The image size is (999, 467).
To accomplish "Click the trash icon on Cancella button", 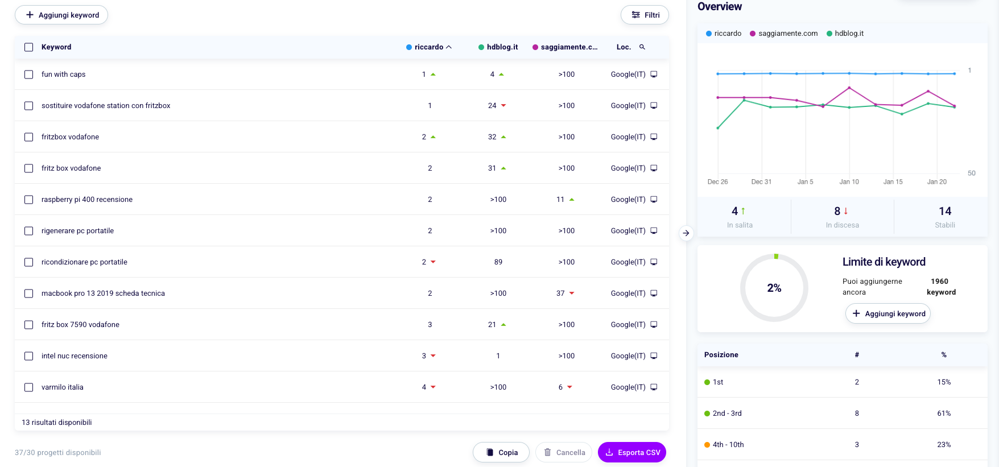I will 547,453.
